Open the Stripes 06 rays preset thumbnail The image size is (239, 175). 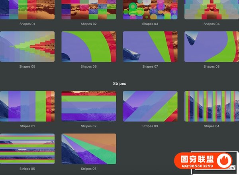pyautogui.click(x=89, y=149)
